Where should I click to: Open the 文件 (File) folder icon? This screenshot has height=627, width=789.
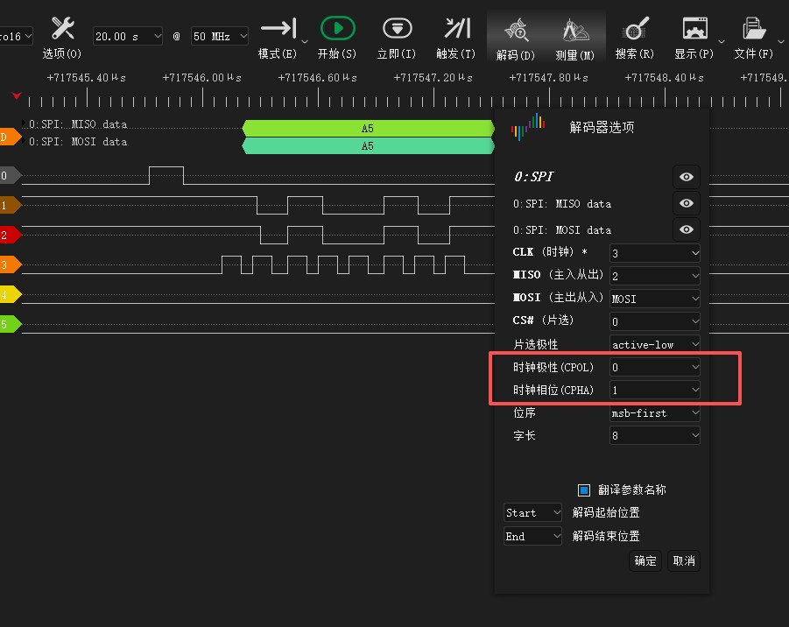(x=753, y=29)
